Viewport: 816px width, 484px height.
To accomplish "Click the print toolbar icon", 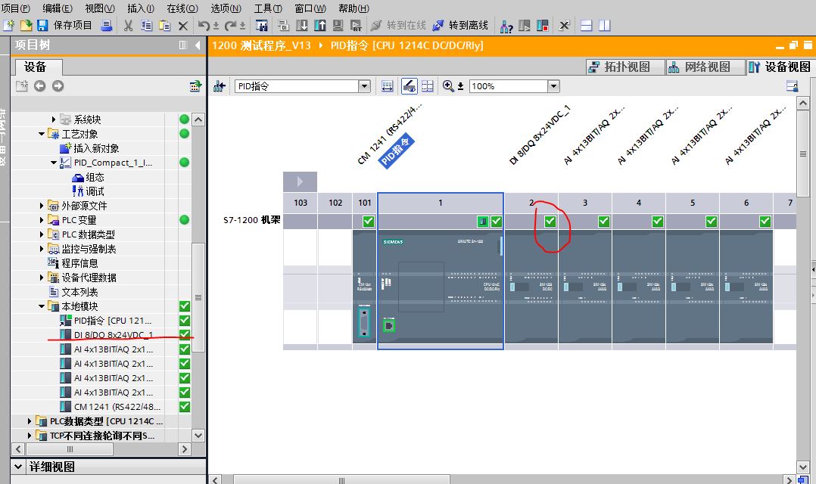I will coord(107,25).
